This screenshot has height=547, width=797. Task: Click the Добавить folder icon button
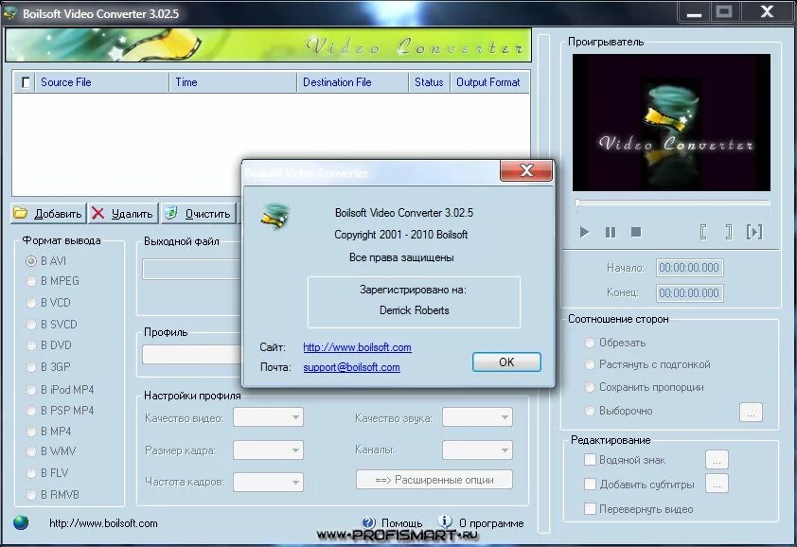[x=48, y=214]
